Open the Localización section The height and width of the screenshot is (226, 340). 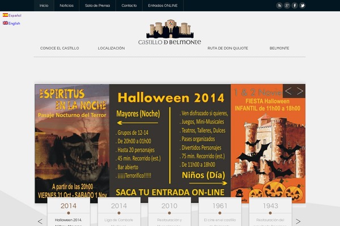tap(111, 48)
